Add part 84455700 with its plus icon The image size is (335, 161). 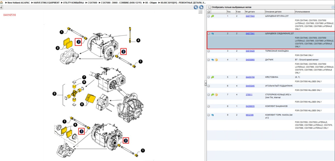(x=209, y=77)
